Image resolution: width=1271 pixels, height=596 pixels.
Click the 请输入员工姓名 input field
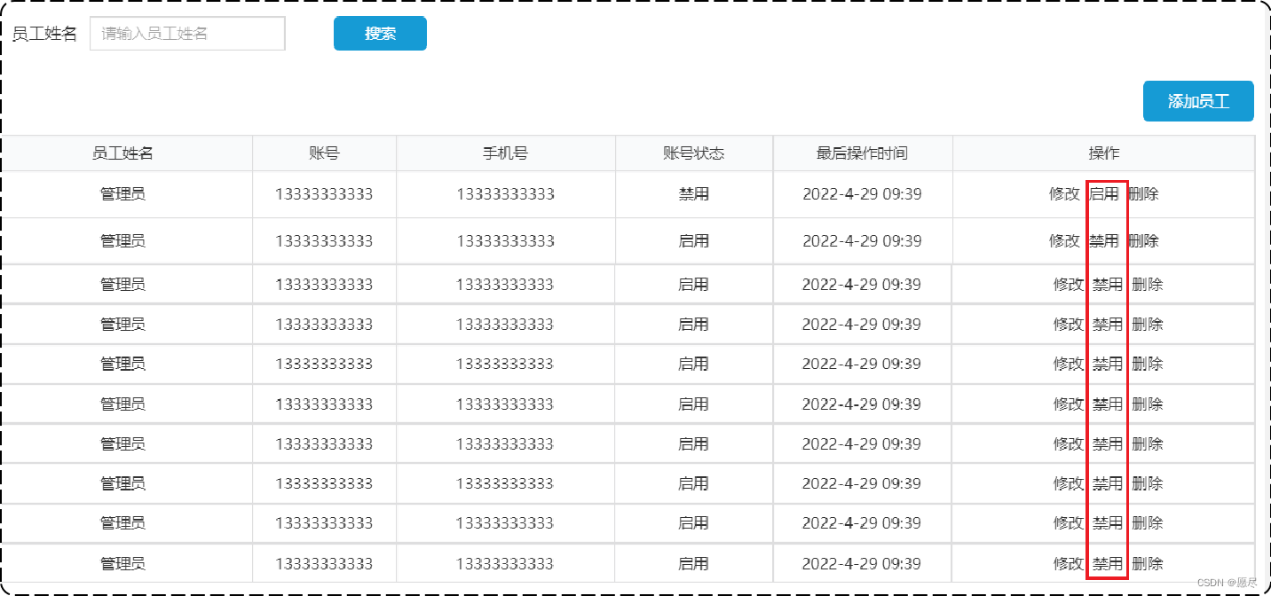coord(187,34)
